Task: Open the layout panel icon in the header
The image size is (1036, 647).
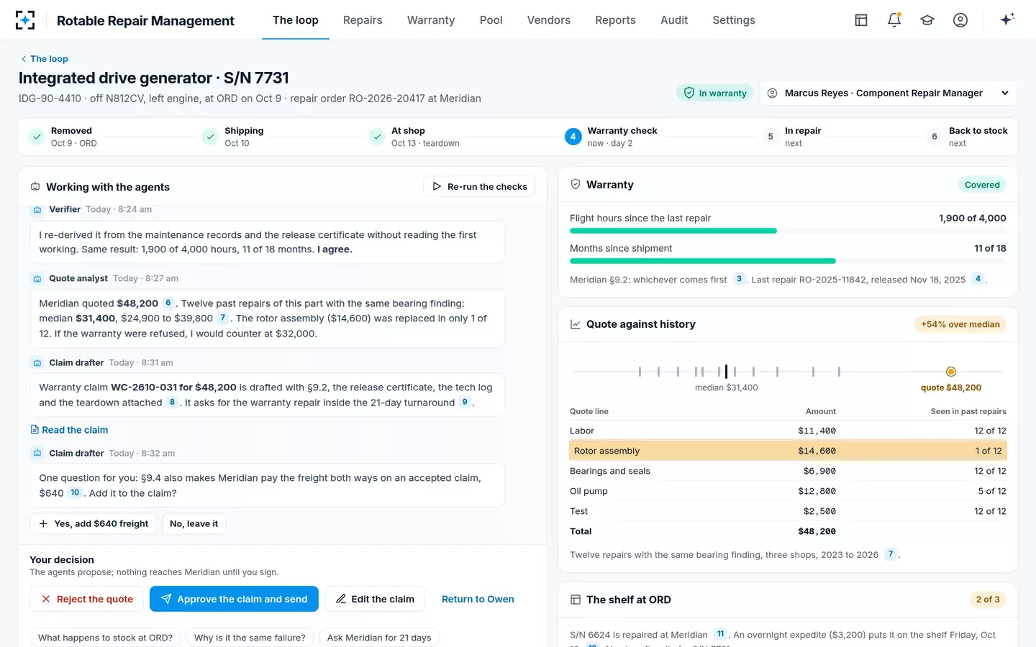Action: coord(861,20)
